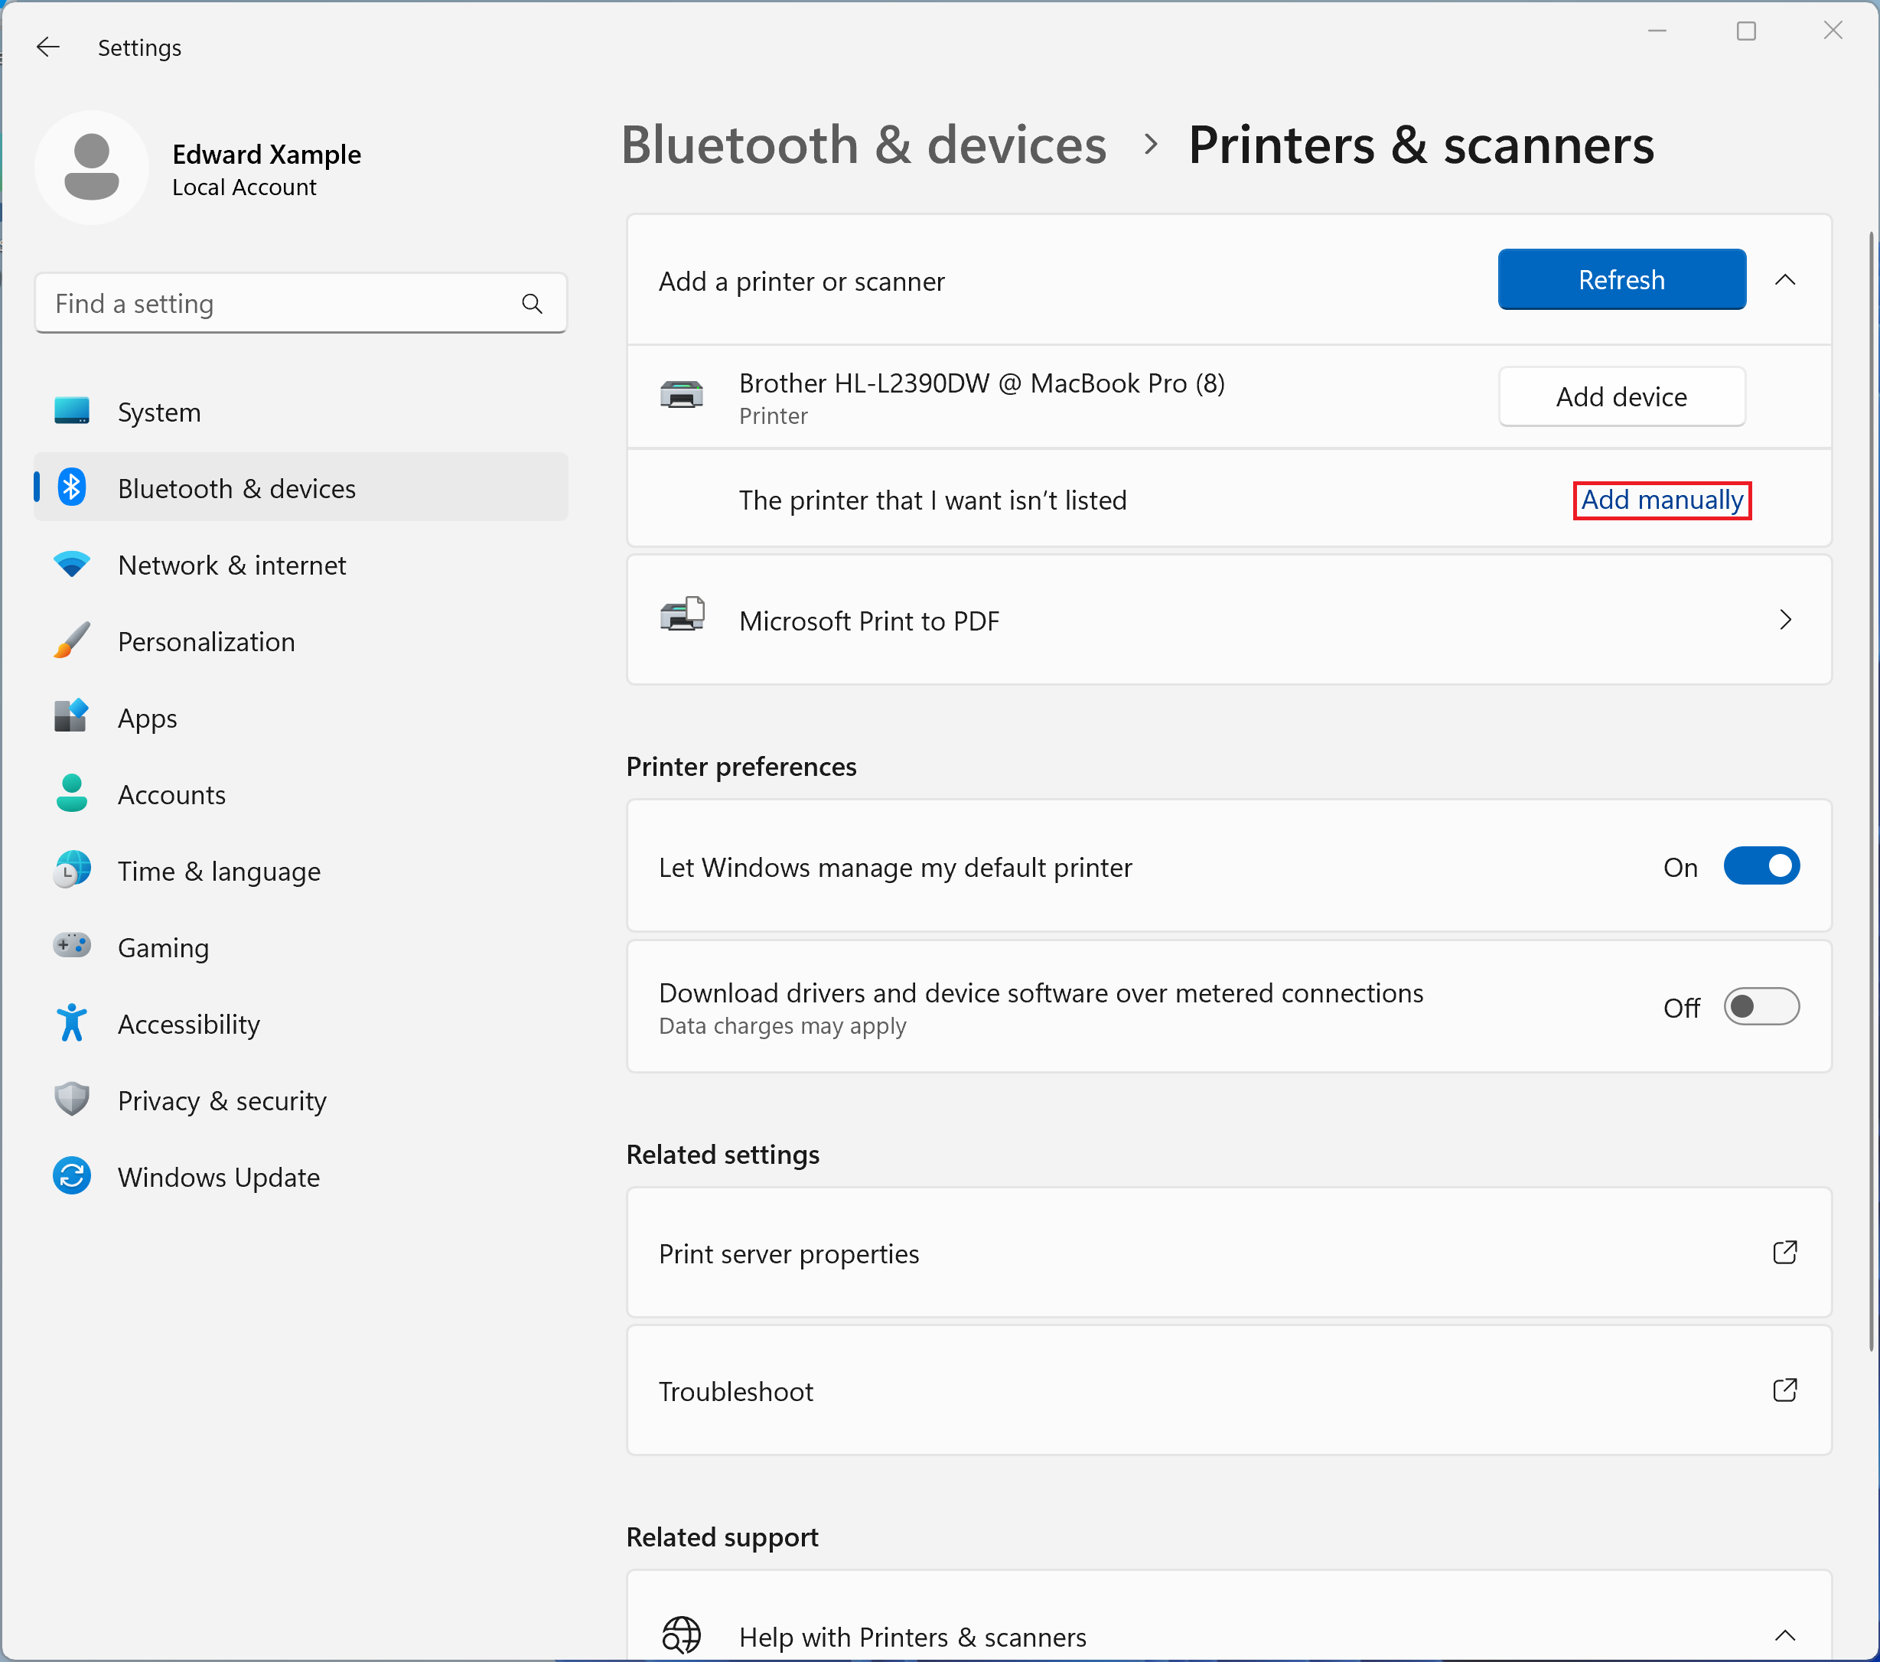Click Troubleshoot external link icon
1880x1662 pixels.
pyautogui.click(x=1784, y=1390)
